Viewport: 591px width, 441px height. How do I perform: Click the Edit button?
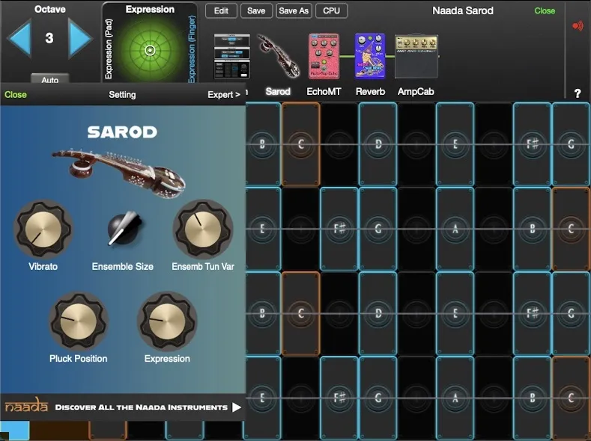tap(221, 10)
